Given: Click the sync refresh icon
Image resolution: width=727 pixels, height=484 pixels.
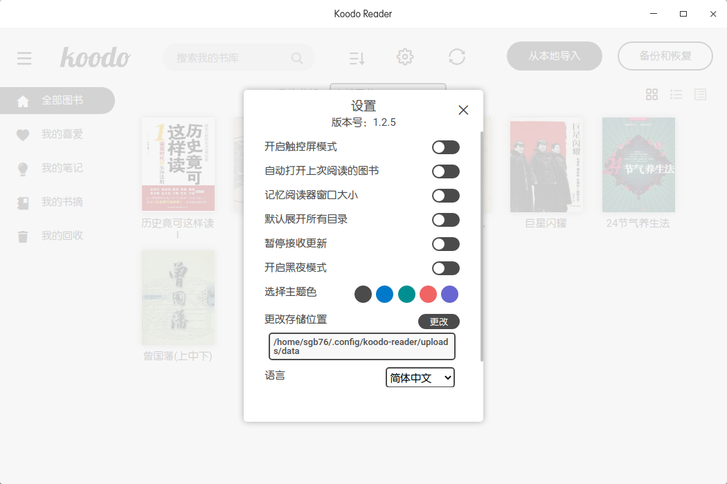Looking at the screenshot, I should 457,57.
